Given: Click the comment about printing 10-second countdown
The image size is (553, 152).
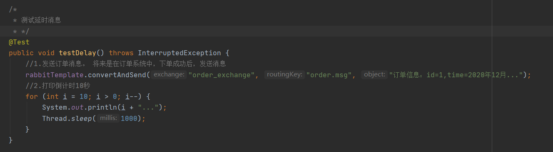Looking at the screenshot, I should [x=58, y=86].
